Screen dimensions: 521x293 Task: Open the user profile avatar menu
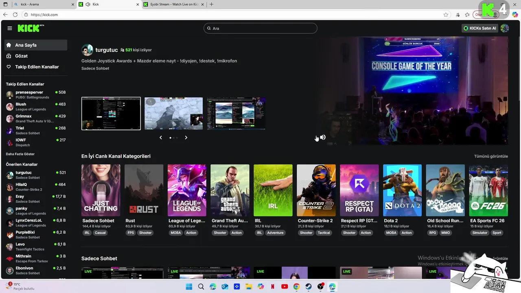point(505,28)
